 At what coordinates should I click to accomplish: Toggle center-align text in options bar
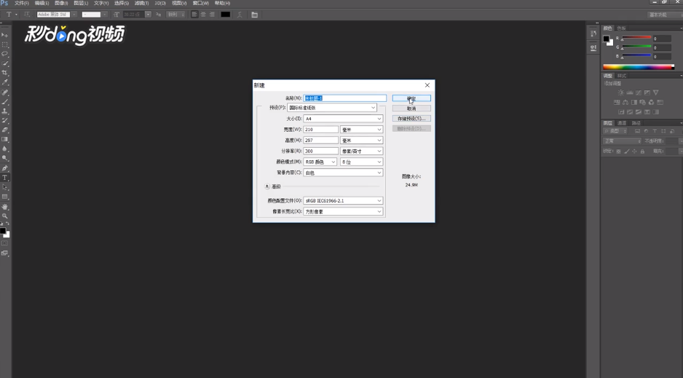(203, 15)
